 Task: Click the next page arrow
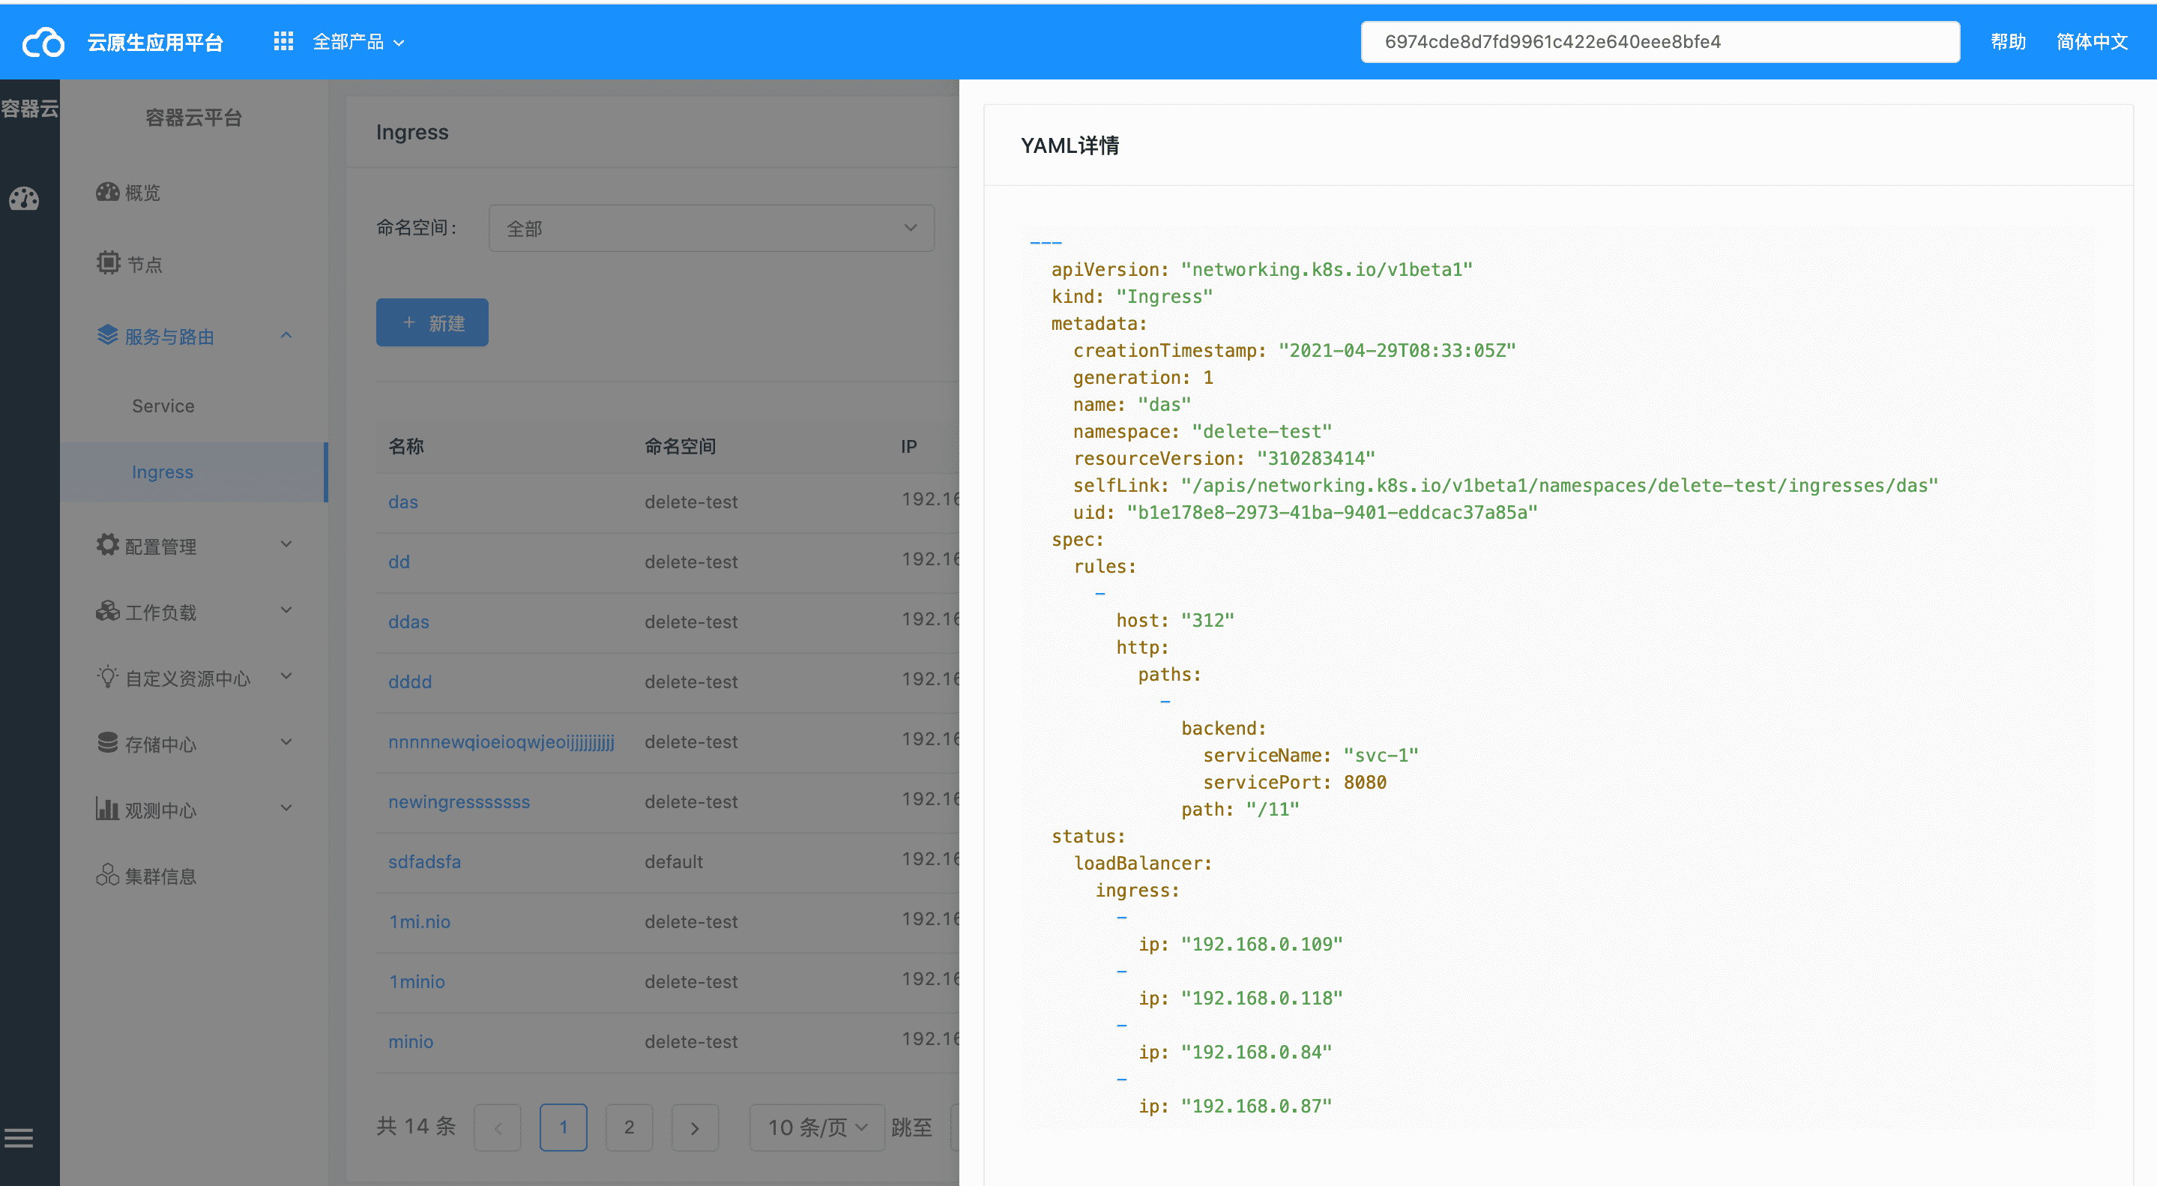695,1128
